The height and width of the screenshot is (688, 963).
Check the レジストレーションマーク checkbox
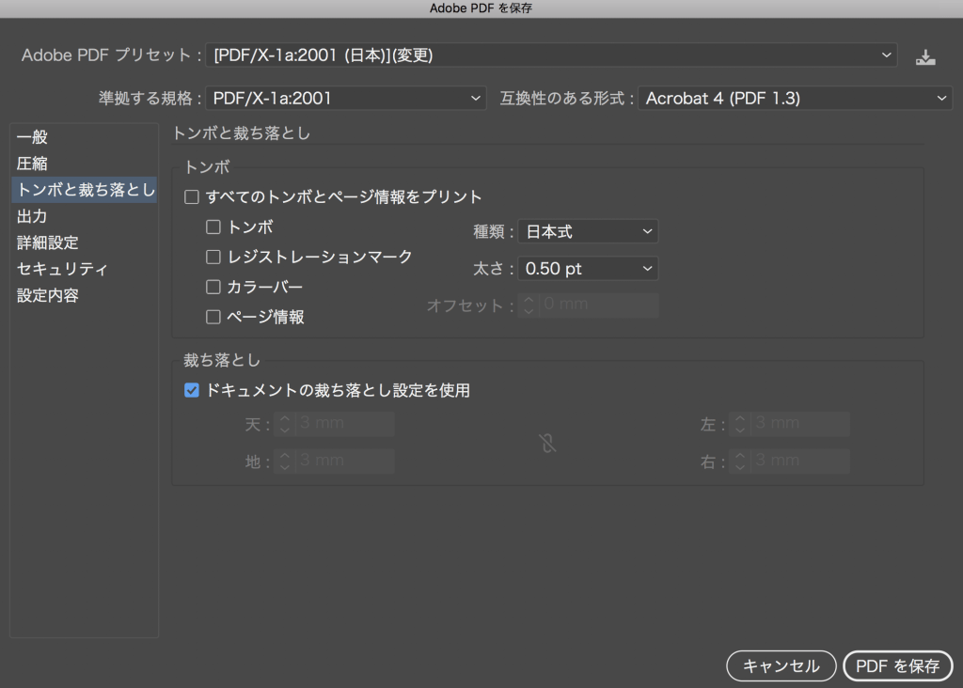(213, 257)
